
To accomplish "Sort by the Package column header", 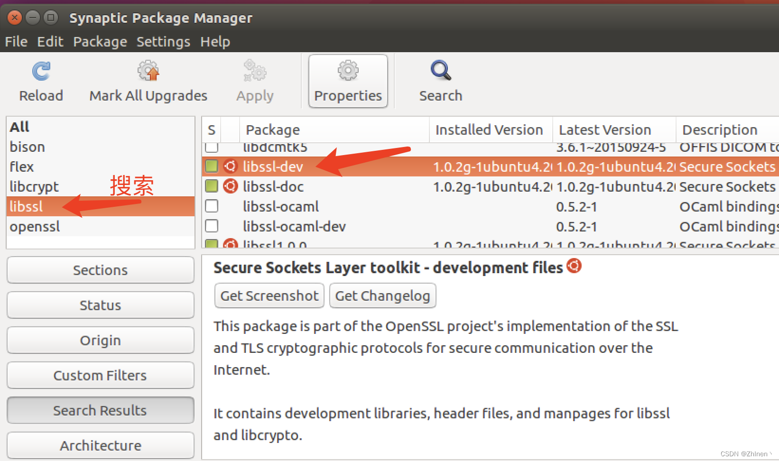I will (x=335, y=129).
